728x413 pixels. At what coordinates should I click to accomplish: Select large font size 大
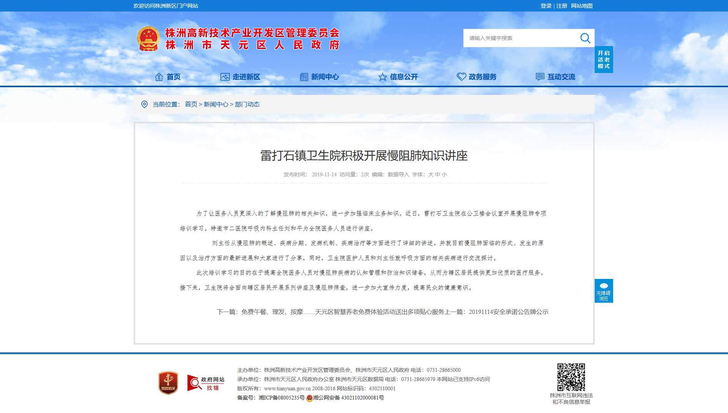coord(431,174)
